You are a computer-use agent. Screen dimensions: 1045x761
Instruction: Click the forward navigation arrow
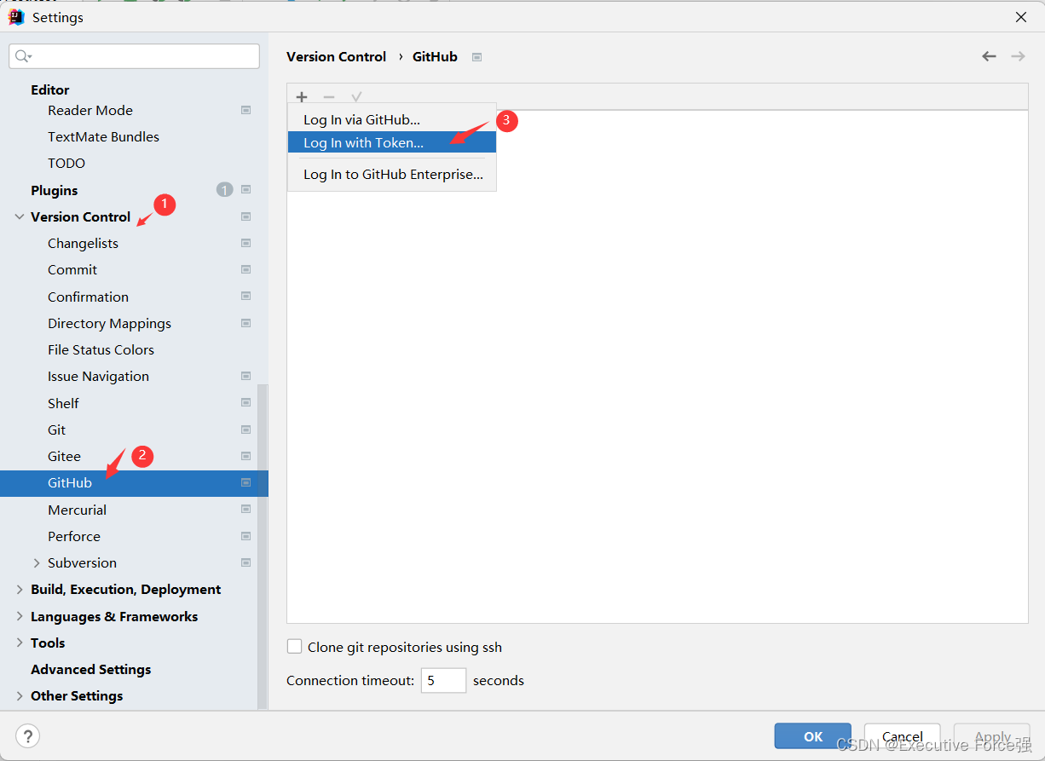(1018, 56)
